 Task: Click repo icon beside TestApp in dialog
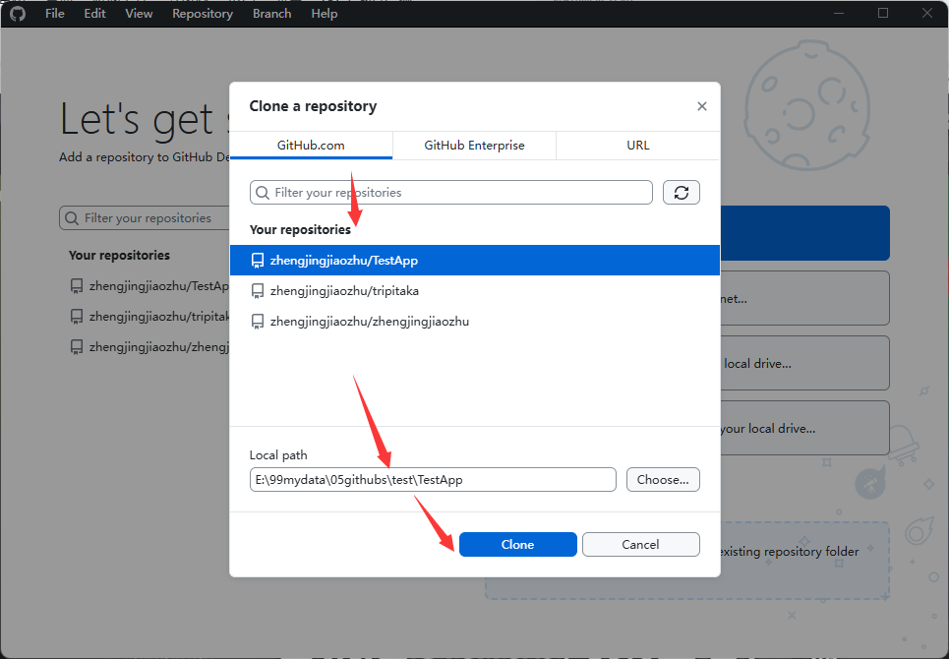pyautogui.click(x=258, y=261)
